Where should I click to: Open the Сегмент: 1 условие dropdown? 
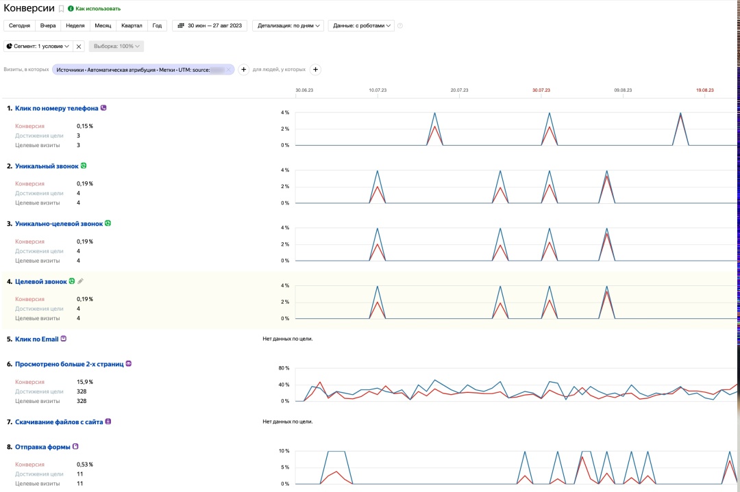38,47
